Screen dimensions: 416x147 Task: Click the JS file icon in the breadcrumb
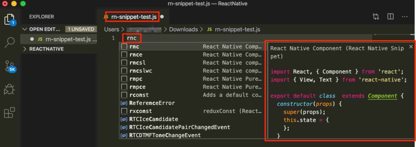[x=210, y=29]
